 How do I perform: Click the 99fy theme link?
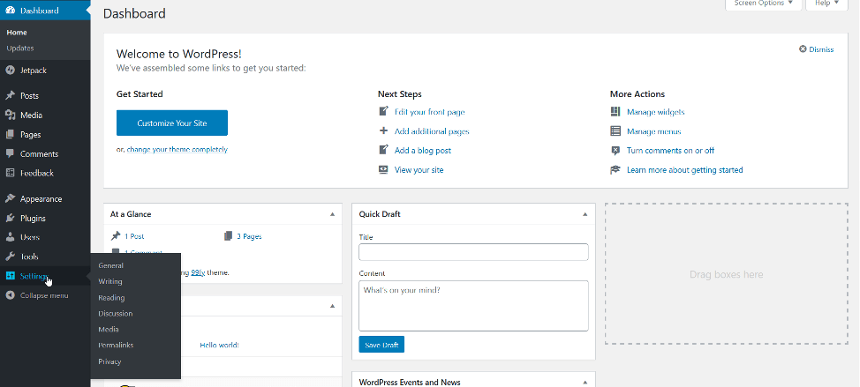(x=198, y=272)
